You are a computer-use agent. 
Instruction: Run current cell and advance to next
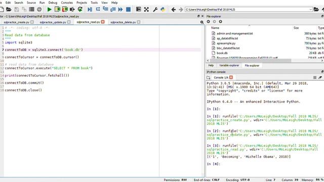(x=65, y=9)
